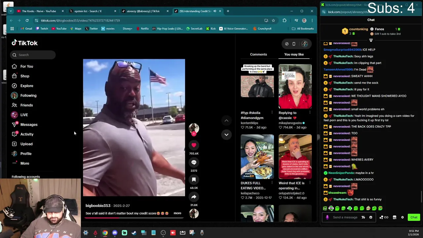Image resolution: width=423 pixels, height=238 pixels.
Task: Open OBS Studio from the taskbar
Action: 163,233
